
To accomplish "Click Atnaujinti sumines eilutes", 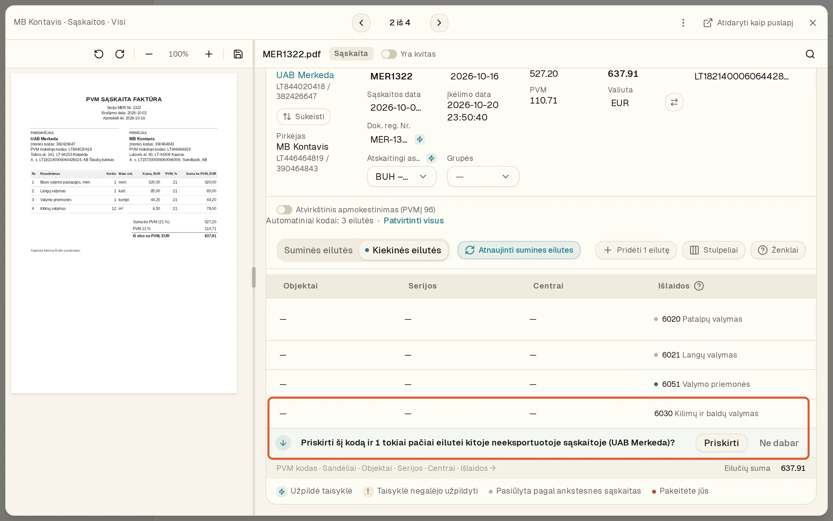I will [x=519, y=250].
